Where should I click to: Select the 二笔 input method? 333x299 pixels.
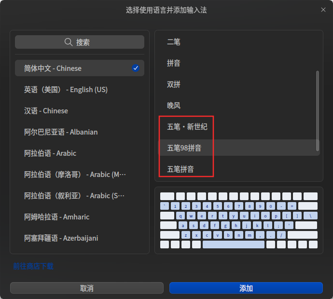tap(239, 42)
